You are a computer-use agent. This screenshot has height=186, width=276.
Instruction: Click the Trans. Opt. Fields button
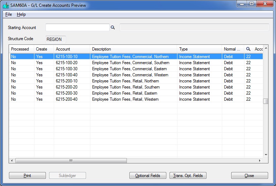coord(188,176)
